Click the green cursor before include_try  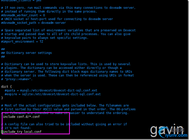2,132
